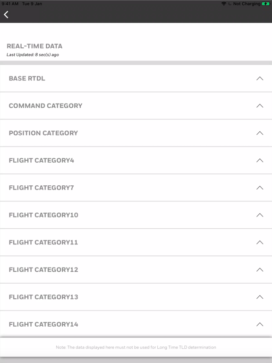Select the FLIGHT CATEGORY10 label
This screenshot has height=363, width=272.
click(x=43, y=215)
